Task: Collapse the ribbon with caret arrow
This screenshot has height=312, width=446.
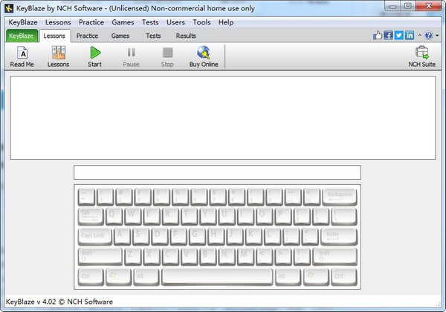Action: 419,36
